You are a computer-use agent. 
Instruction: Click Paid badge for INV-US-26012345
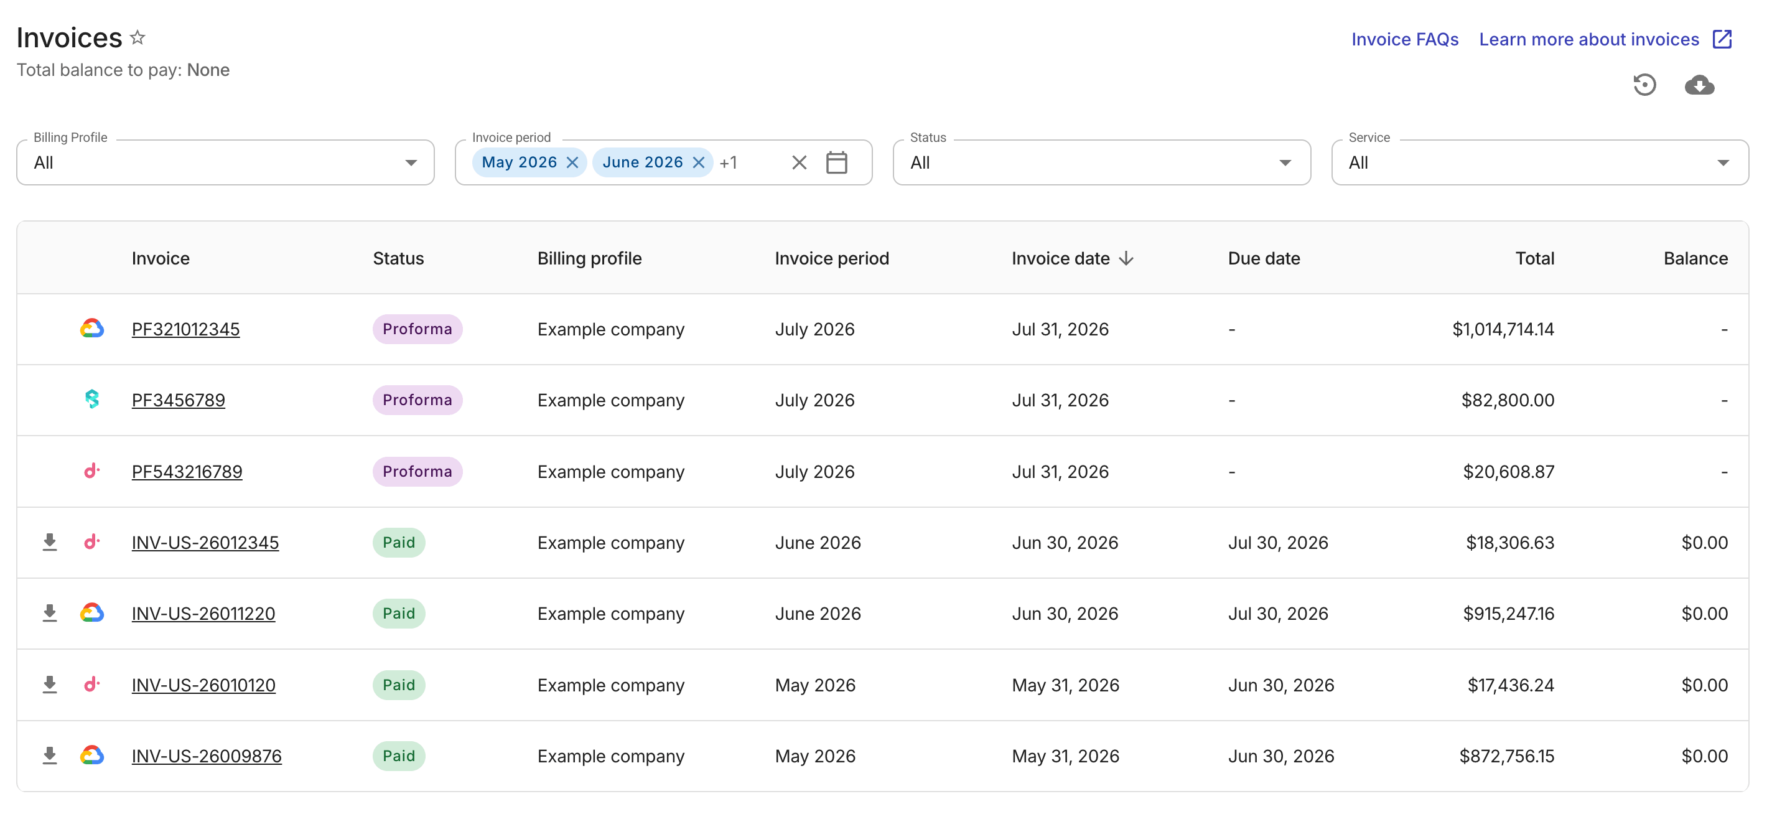[x=399, y=542]
